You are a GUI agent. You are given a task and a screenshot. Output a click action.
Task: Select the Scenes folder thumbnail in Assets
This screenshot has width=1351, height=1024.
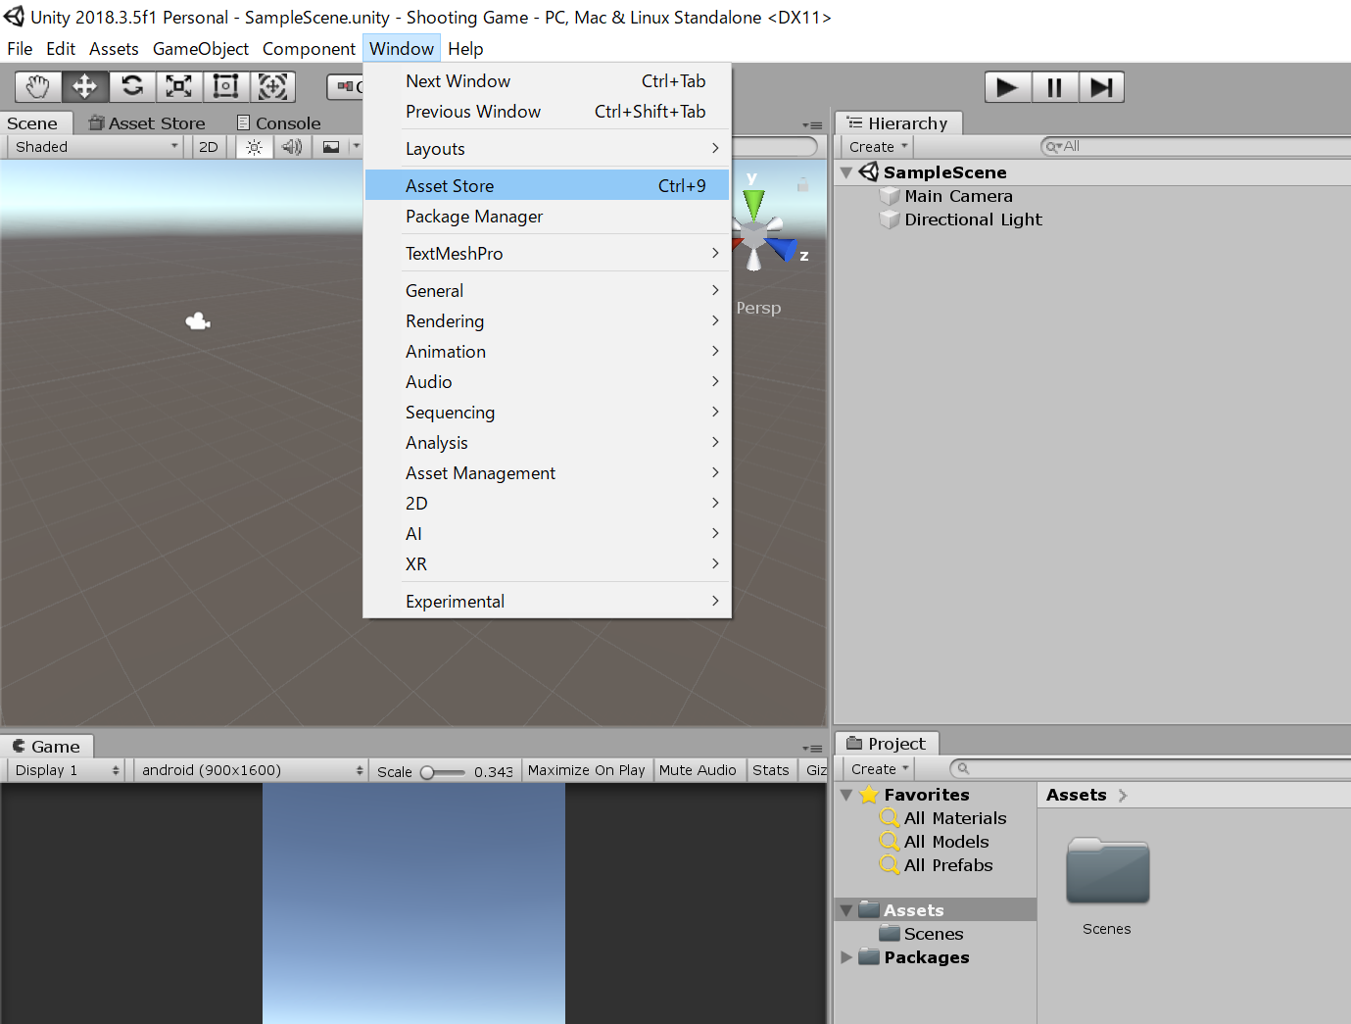[x=1107, y=871]
